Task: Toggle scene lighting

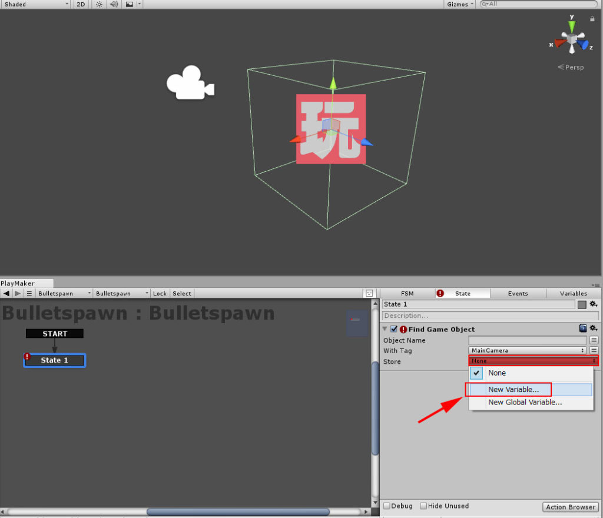Action: coord(98,4)
